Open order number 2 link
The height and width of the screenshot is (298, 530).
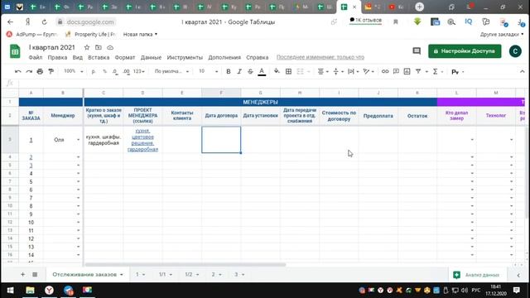pyautogui.click(x=31, y=157)
